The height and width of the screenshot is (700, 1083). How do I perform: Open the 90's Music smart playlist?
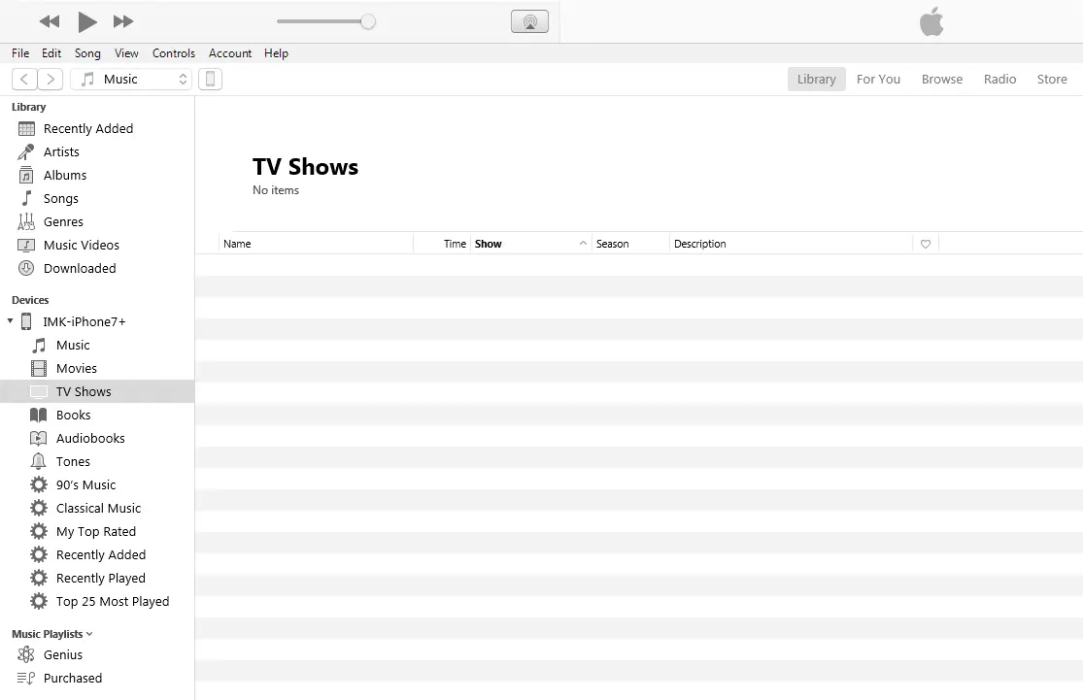click(85, 485)
